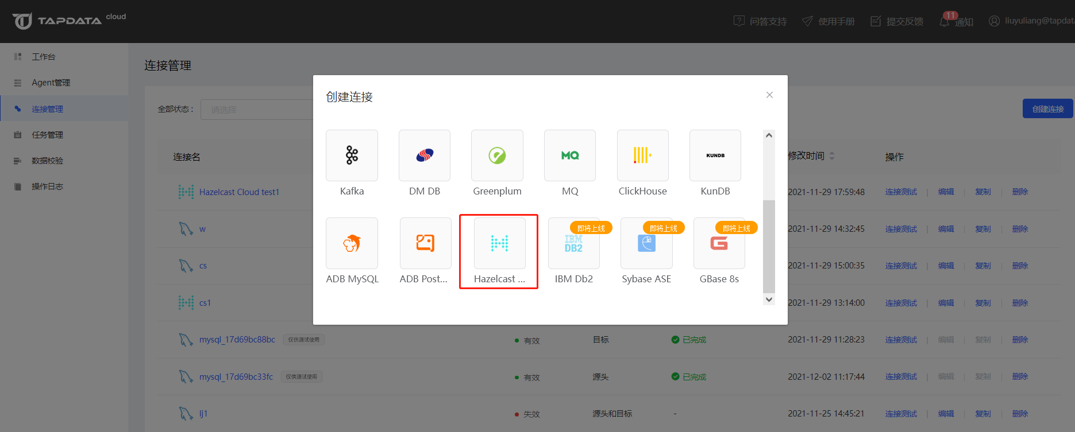Click the TAPDATA cloud logo
The width and height of the screenshot is (1075, 432).
coord(69,21)
